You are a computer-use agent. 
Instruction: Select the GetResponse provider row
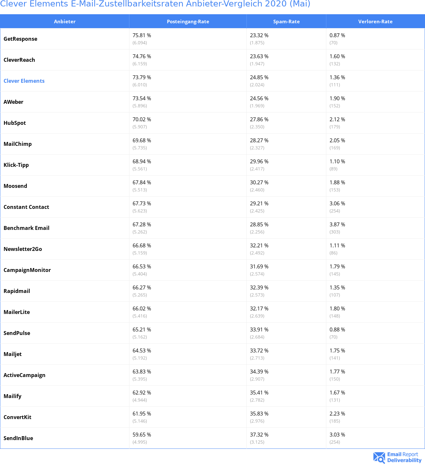tap(212, 39)
